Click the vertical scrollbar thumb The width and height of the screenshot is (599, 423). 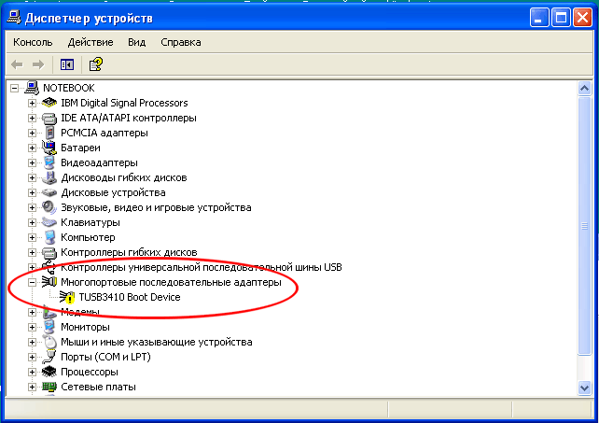tap(584, 226)
